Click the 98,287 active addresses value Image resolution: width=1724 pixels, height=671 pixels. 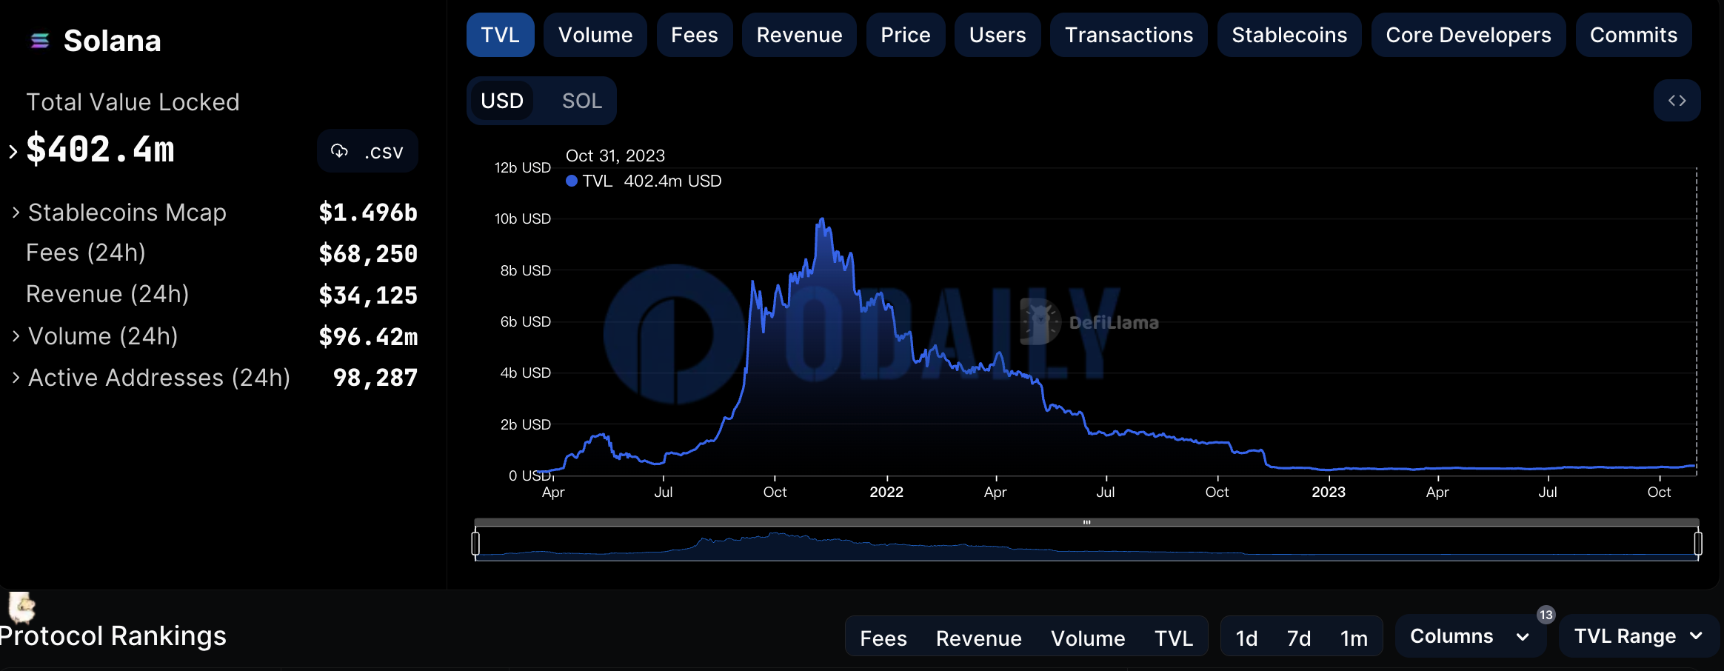[375, 378]
